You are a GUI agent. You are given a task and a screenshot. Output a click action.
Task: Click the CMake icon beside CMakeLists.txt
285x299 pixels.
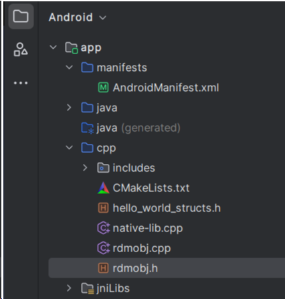pyautogui.click(x=104, y=188)
